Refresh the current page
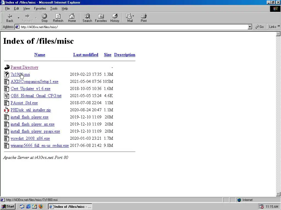 pyautogui.click(x=58, y=18)
